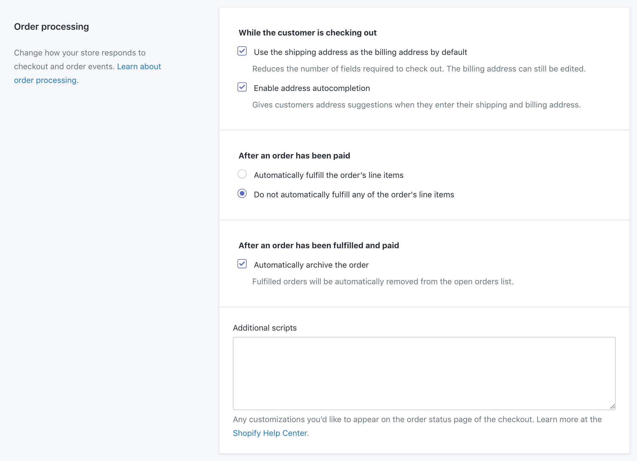Screen dimensions: 637x461
Task: Uncheck the shipping address as billing checkbox
Action: [x=242, y=51]
